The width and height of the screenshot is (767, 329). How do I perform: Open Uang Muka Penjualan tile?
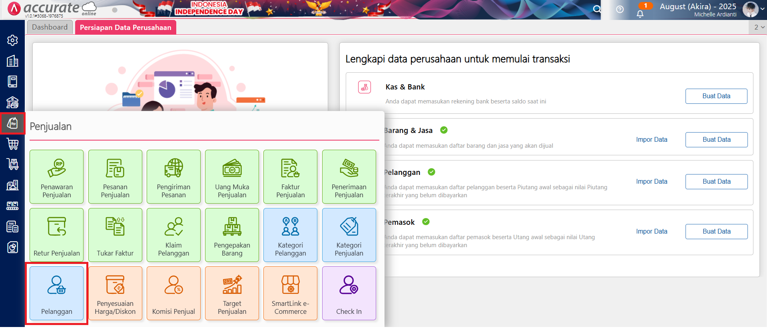[232, 177]
